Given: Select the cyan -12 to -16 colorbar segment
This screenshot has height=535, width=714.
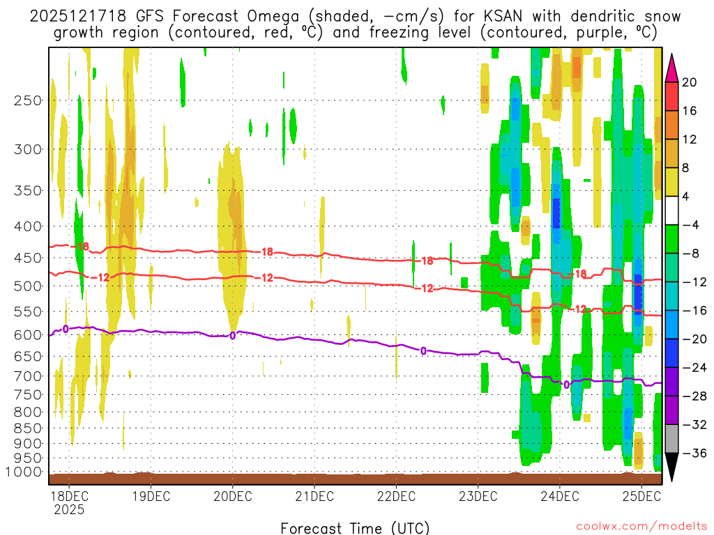Looking at the screenshot, I should point(671,296).
